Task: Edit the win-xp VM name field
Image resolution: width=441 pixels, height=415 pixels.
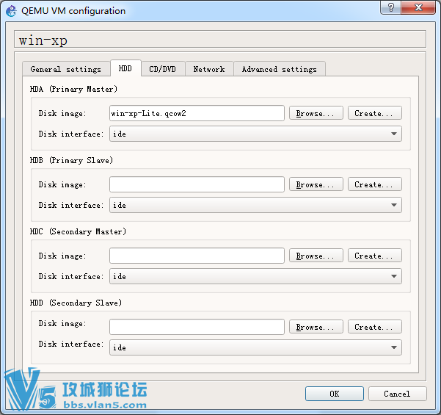Action: click(x=220, y=40)
